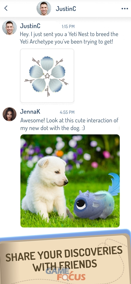Tap the creature's blue tail fin
The width and height of the screenshot is (131, 284).
coord(114,184)
